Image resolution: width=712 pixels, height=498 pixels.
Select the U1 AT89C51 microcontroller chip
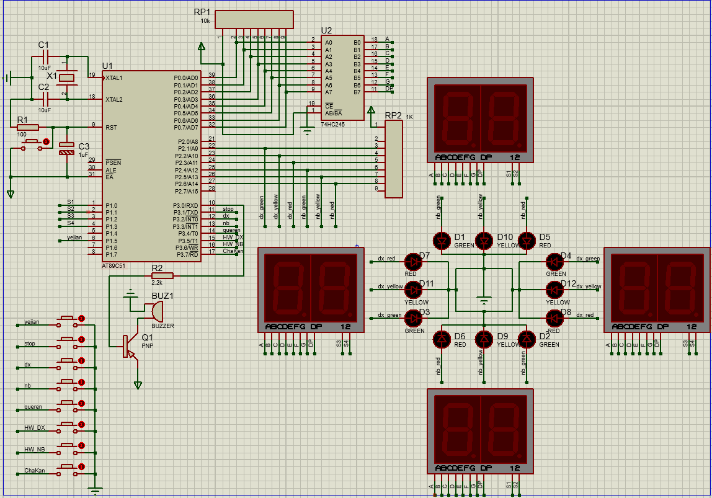[x=151, y=166]
